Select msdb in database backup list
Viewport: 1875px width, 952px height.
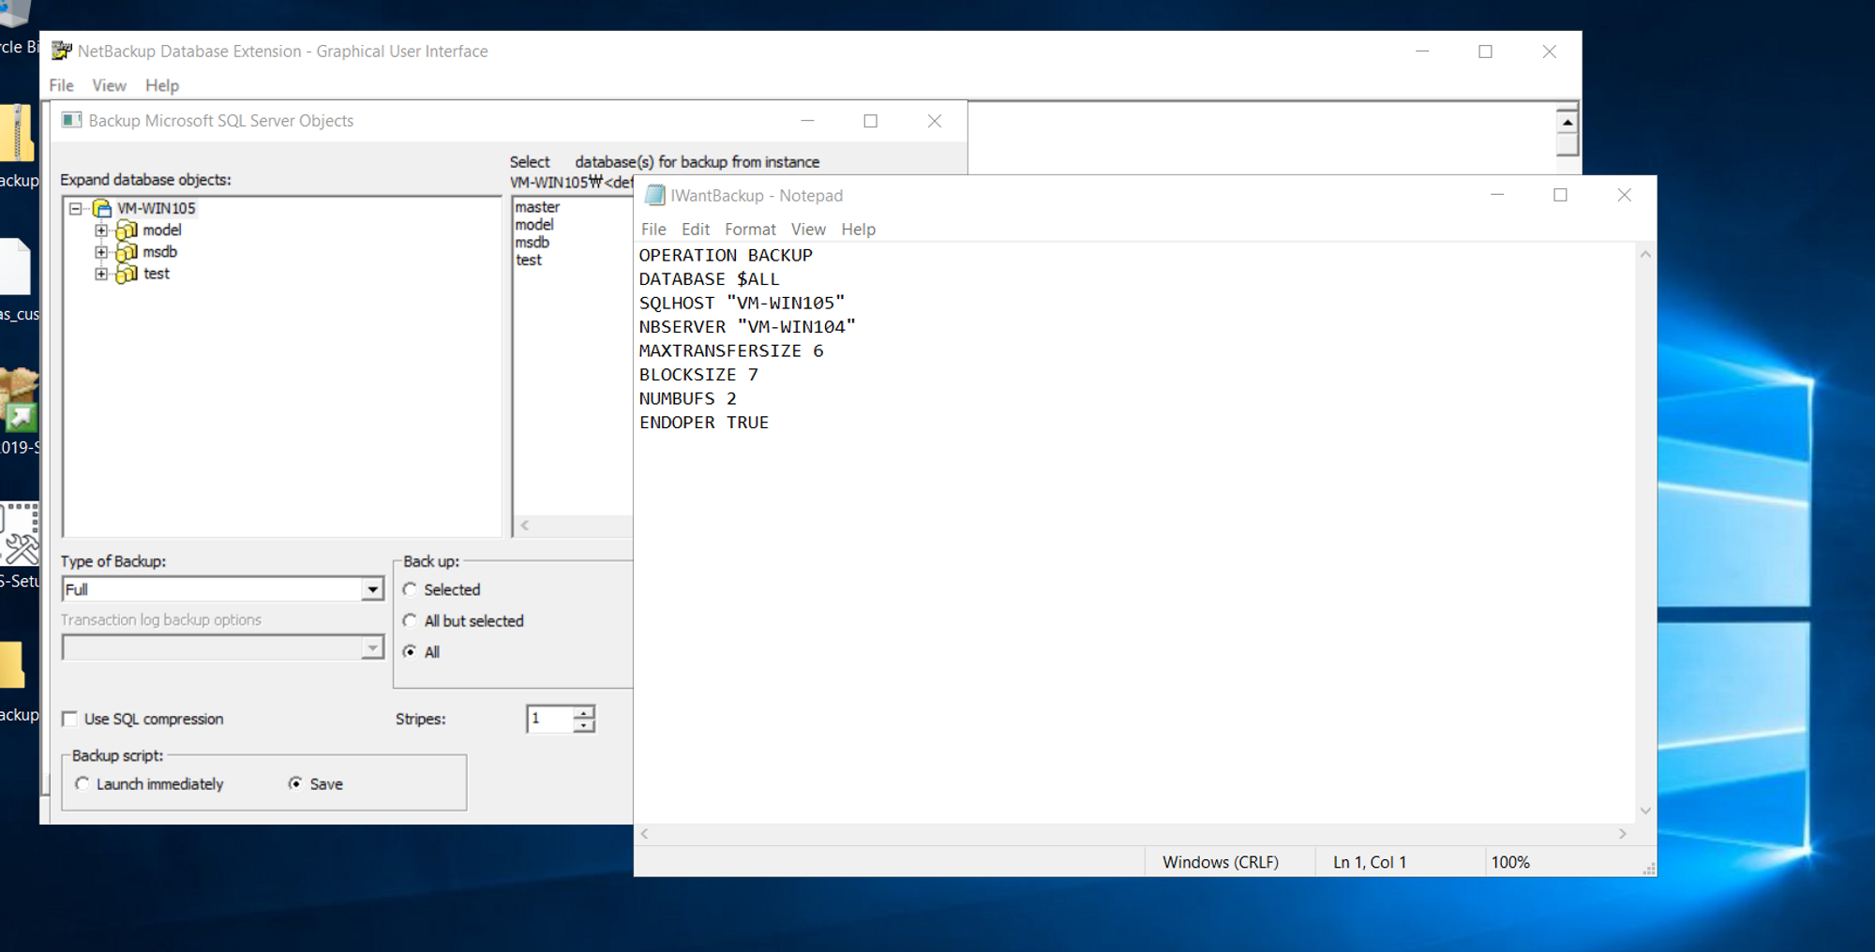tap(532, 243)
